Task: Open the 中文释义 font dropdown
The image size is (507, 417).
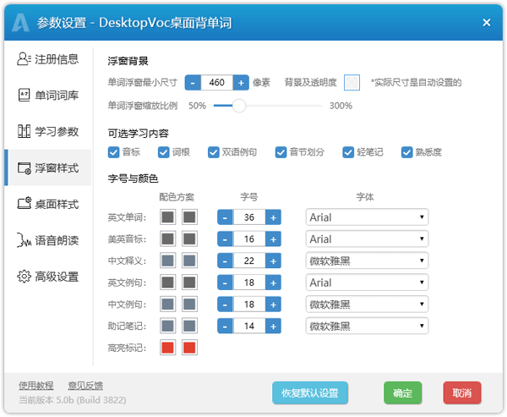Action: (x=367, y=261)
